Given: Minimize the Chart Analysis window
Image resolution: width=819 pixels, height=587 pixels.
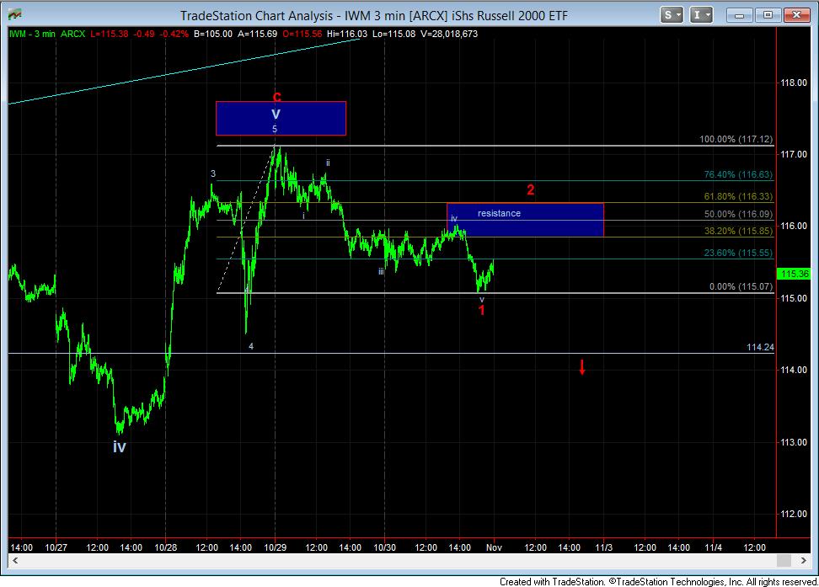Looking at the screenshot, I should point(739,15).
